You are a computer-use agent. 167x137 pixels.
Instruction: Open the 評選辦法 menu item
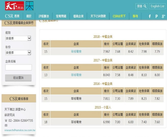[x=44, y=16]
